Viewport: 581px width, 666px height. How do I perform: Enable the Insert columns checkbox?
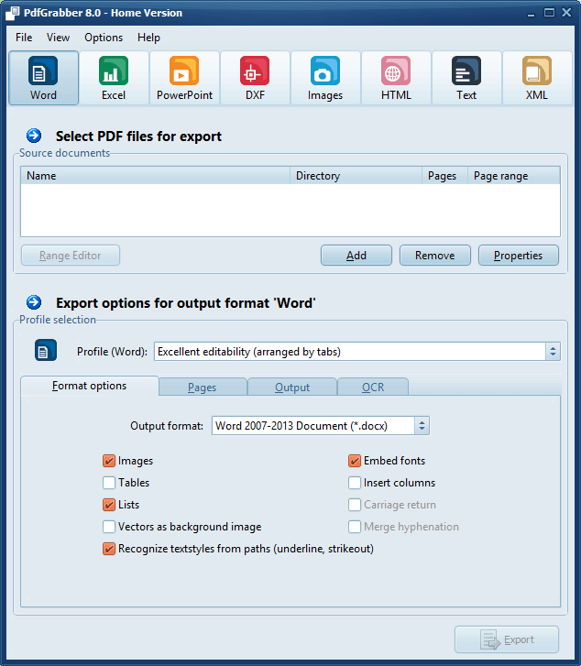(x=355, y=483)
